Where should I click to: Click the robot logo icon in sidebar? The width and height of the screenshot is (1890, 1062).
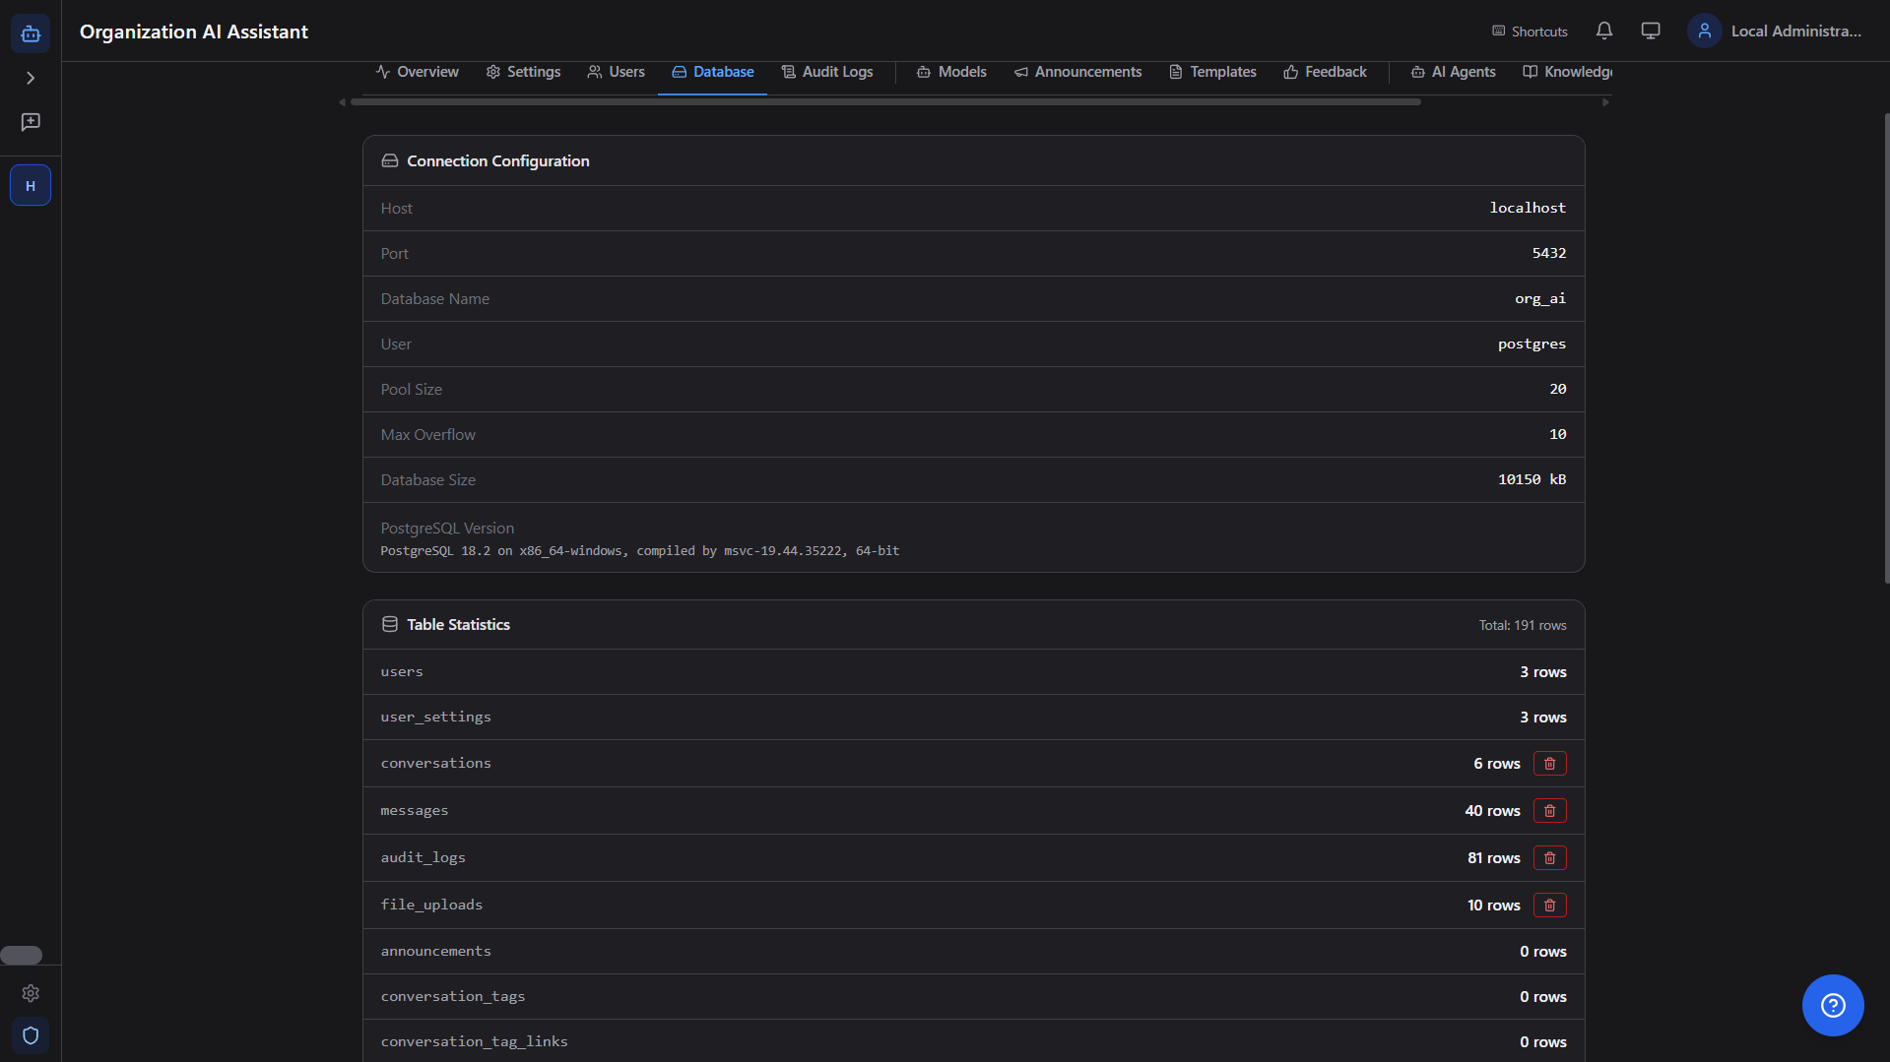[31, 33]
